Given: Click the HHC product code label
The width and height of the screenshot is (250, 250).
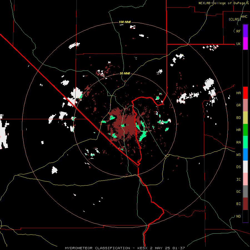Looking at the screenshot, I should 244,17.
